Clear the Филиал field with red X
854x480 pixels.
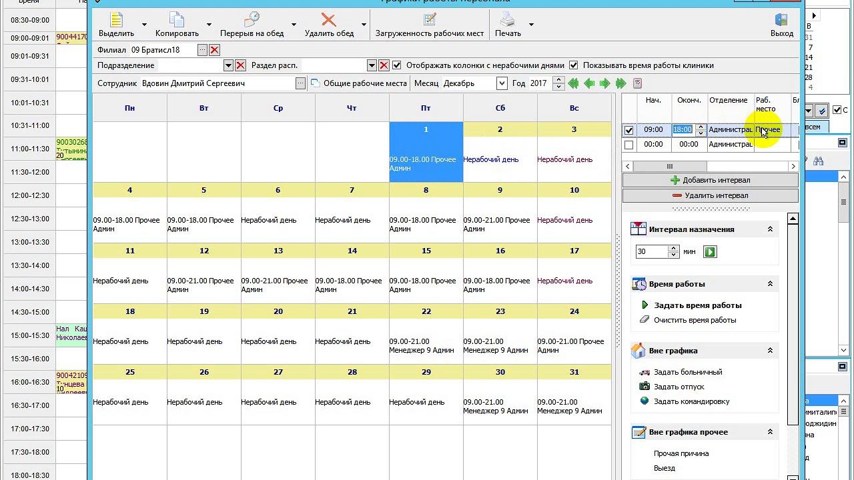214,50
